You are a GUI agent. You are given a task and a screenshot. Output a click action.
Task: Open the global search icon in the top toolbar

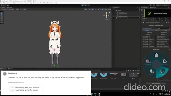pyautogui.click(x=154, y=5)
